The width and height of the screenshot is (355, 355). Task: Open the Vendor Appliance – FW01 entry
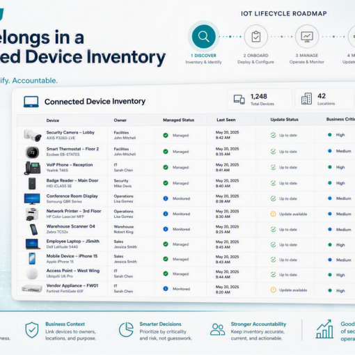pyautogui.click(x=72, y=285)
